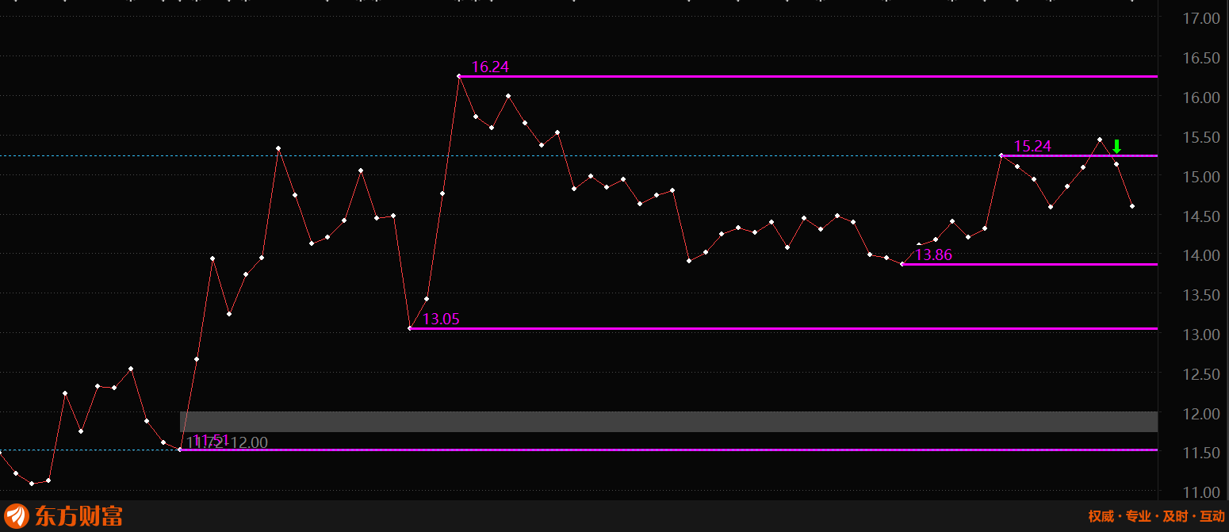The width and height of the screenshot is (1229, 532).
Task: Click the 16.50 value on the price axis
Action: [x=1200, y=58]
